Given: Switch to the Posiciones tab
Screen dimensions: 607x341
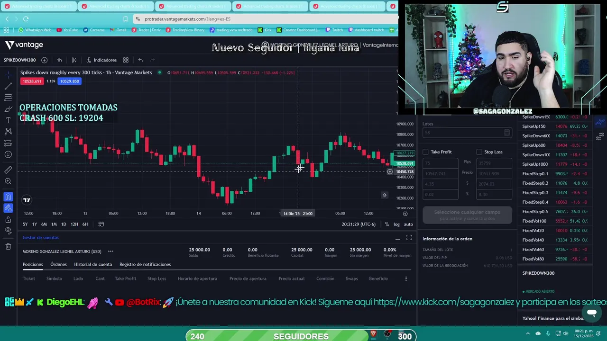Looking at the screenshot, I should point(33,264).
